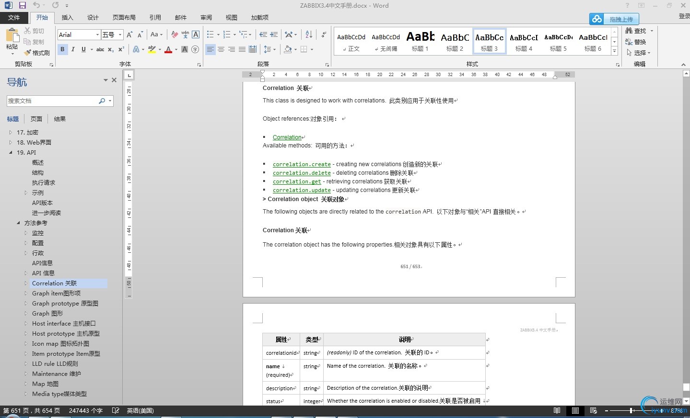This screenshot has height=418, width=690.
Task: Expand the styles gallery More arrow
Action: point(615,50)
